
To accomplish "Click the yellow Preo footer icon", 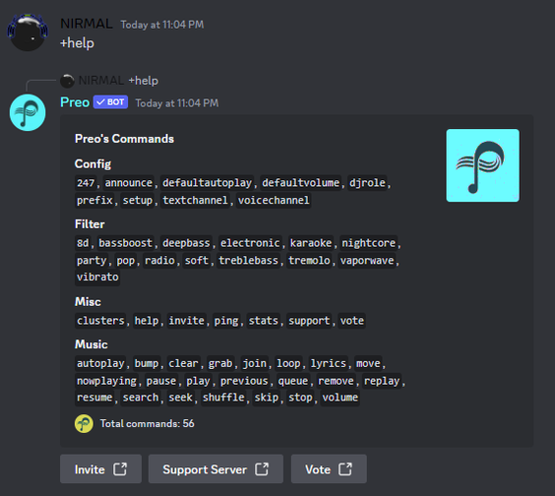I will [84, 423].
